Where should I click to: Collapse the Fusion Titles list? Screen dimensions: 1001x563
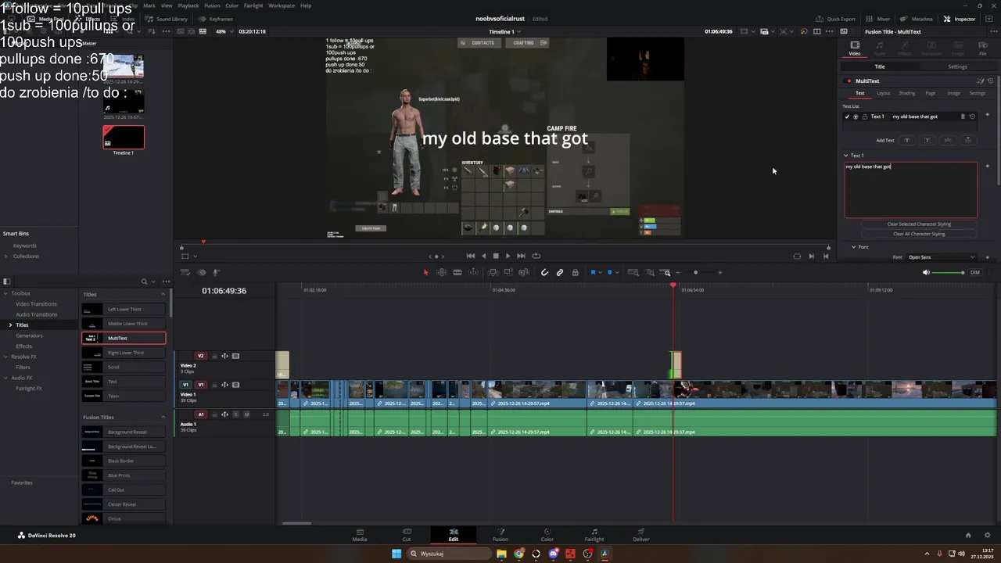coord(163,418)
